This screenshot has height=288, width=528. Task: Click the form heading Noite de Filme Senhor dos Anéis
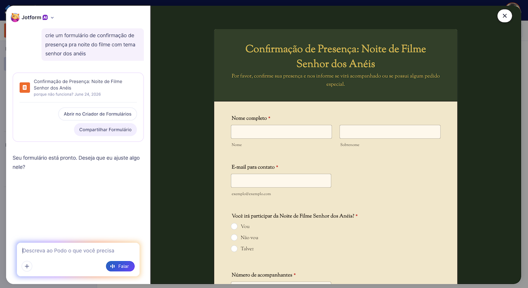(x=336, y=57)
